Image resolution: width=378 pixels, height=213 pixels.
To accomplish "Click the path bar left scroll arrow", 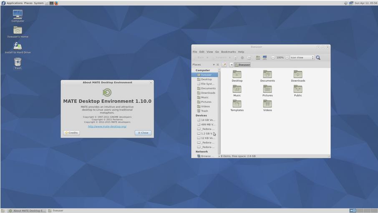I will pos(232,65).
